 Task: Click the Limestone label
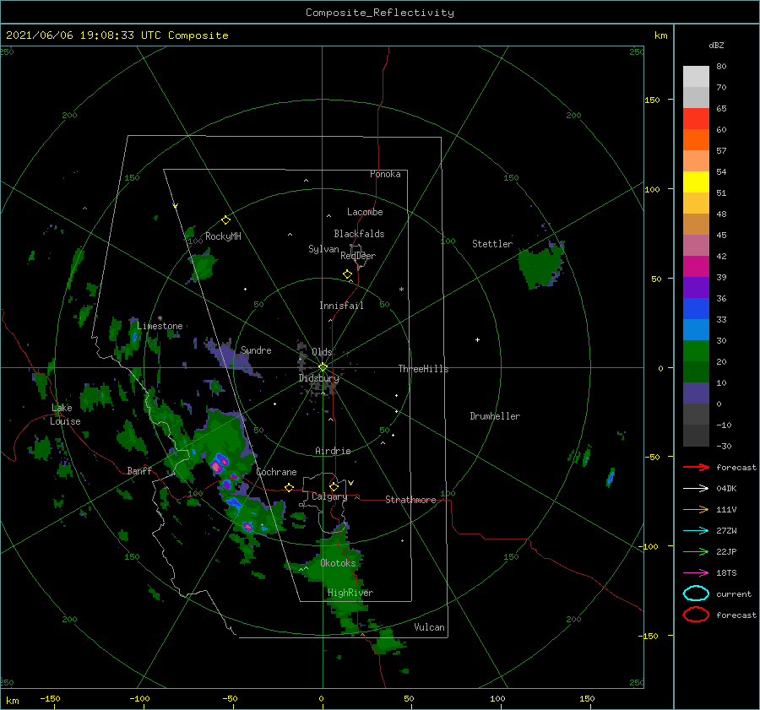point(160,326)
